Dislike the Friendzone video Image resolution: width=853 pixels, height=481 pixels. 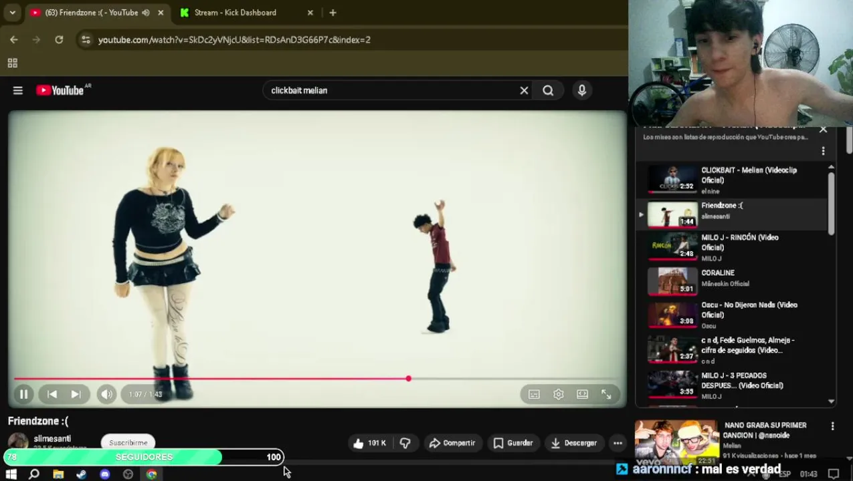(405, 443)
